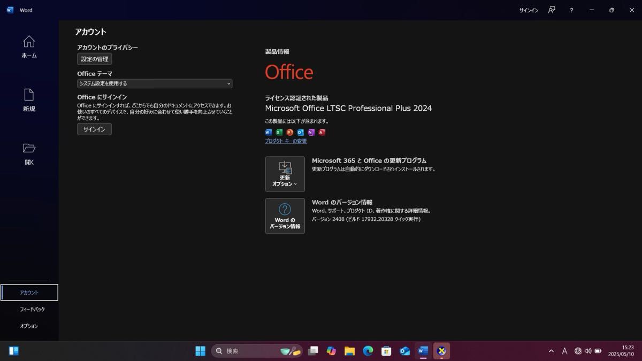The height and width of the screenshot is (361, 642).
Task: Click the Excel product icon
Action: pyautogui.click(x=279, y=132)
